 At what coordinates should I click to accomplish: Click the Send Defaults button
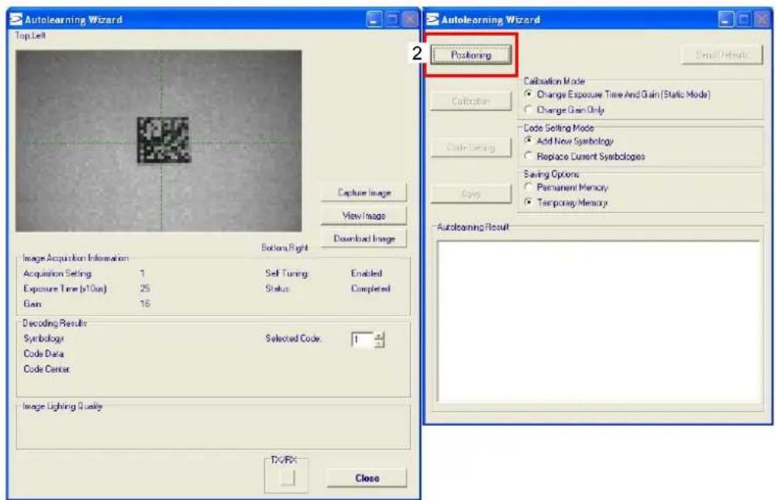point(722,55)
